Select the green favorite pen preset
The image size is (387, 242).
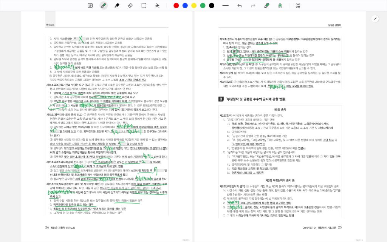pos(266,6)
